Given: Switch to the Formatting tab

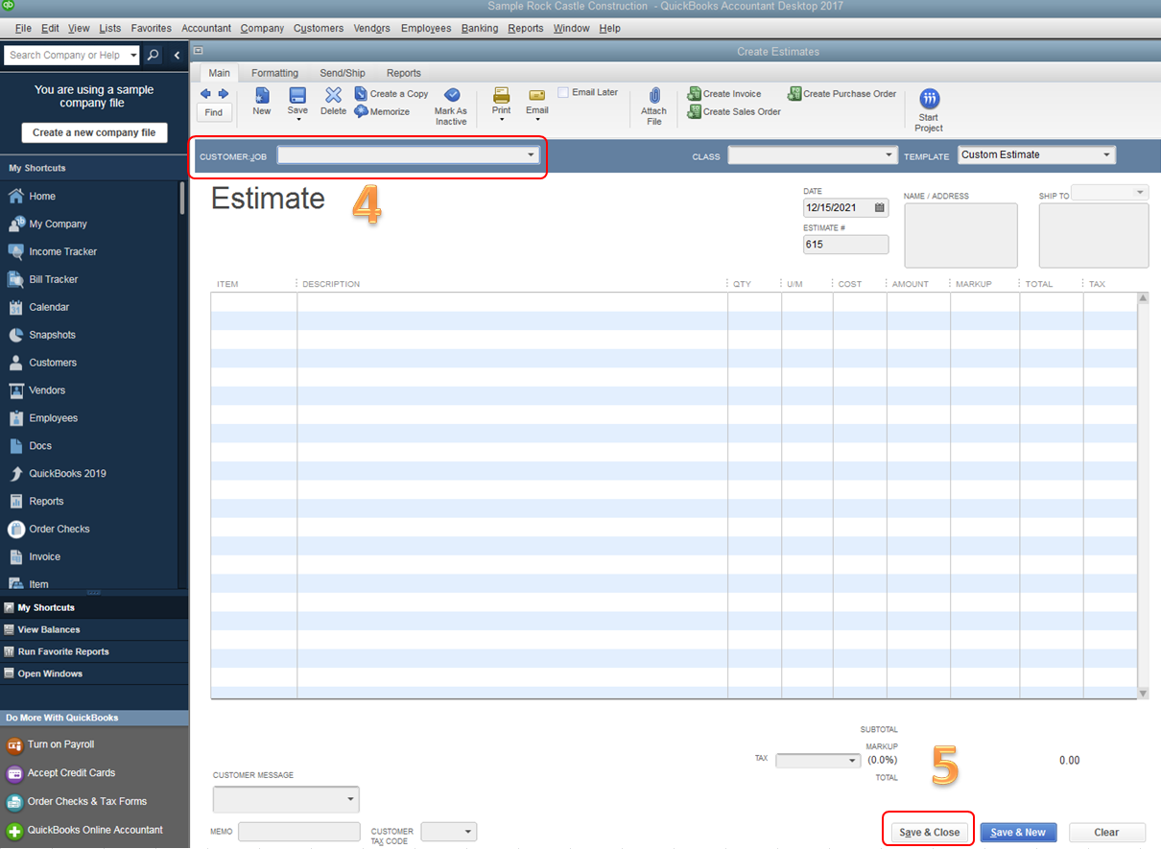Looking at the screenshot, I should pos(275,72).
